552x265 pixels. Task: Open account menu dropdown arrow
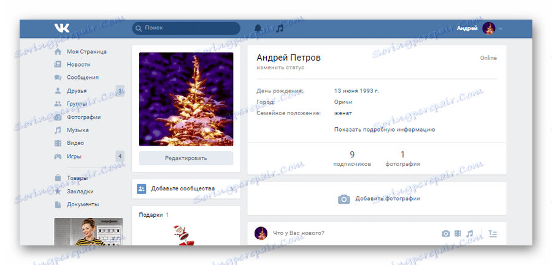500,29
